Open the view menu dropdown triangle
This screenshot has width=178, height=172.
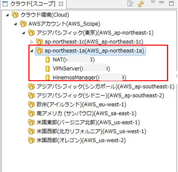coord(153,2)
